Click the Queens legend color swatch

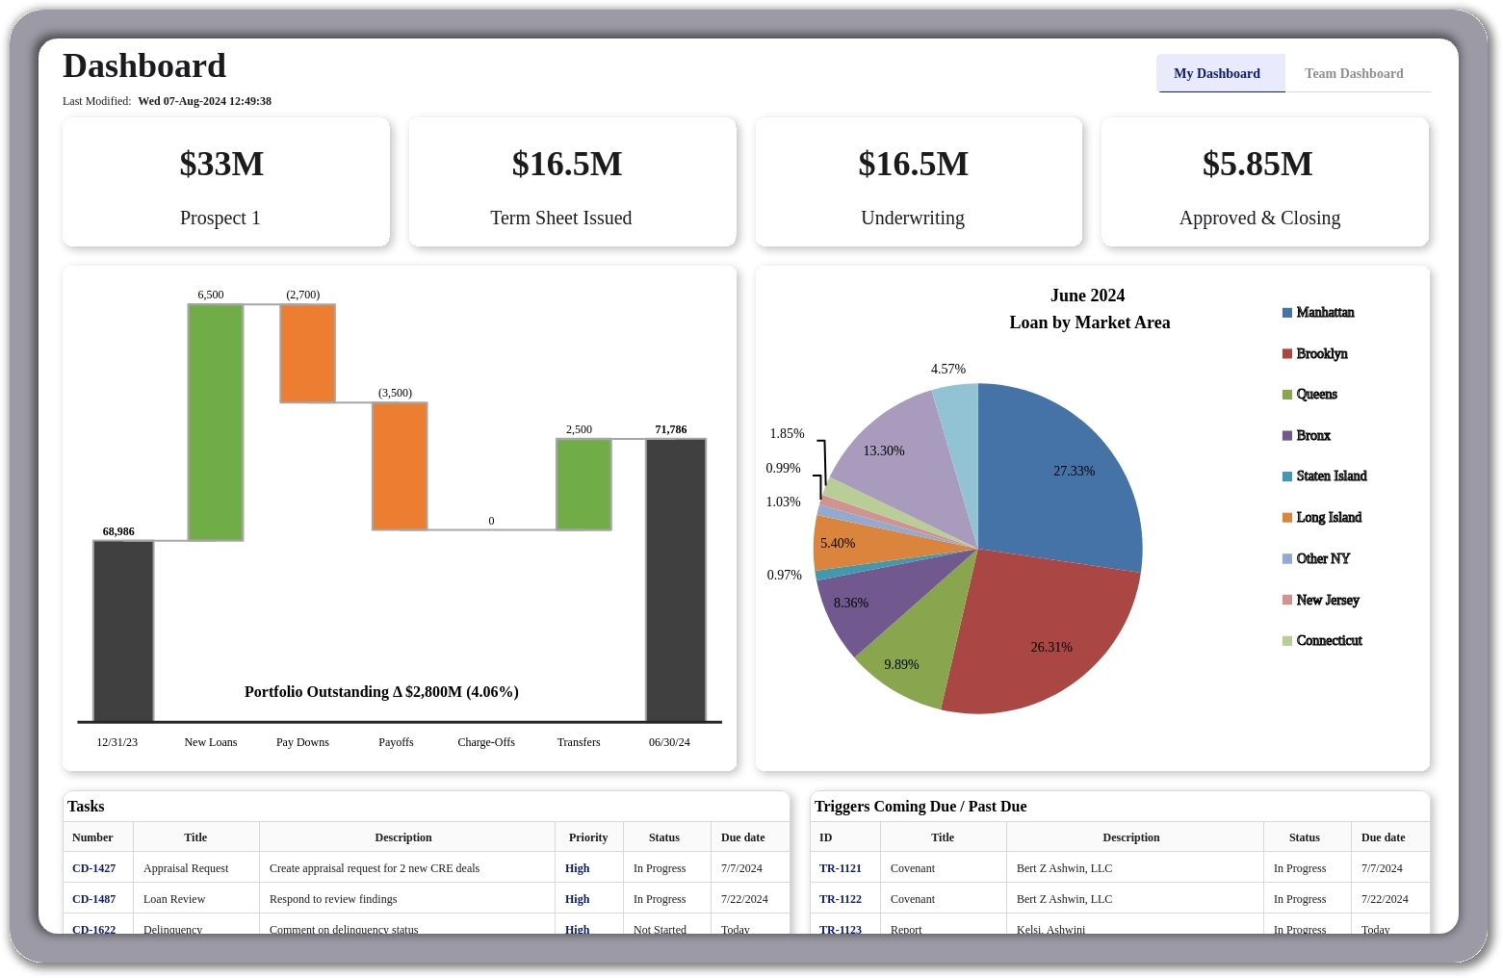[1287, 395]
